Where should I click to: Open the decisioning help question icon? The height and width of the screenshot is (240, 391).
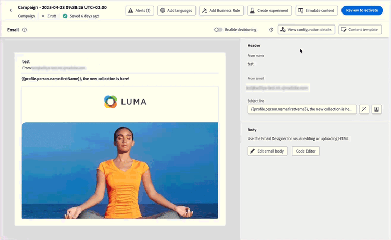271,30
